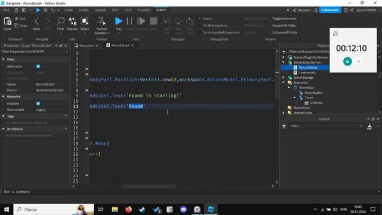Collapse the Behavior properties section
Viewport: 382px width, 215px height.
click(4, 97)
